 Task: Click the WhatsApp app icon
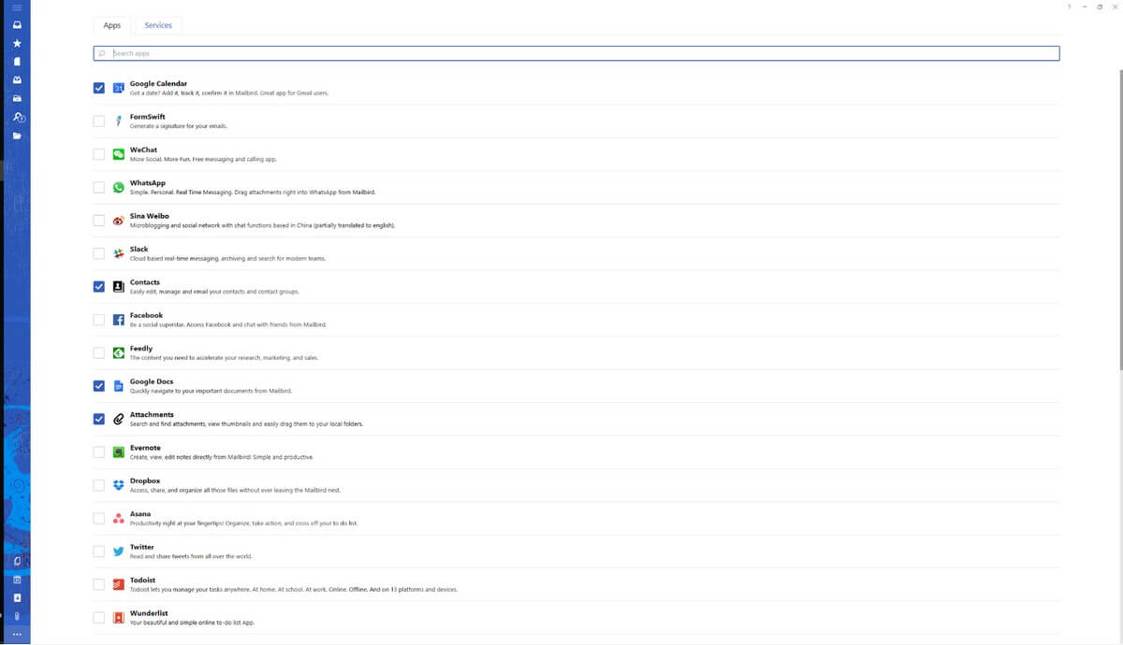[x=119, y=187]
